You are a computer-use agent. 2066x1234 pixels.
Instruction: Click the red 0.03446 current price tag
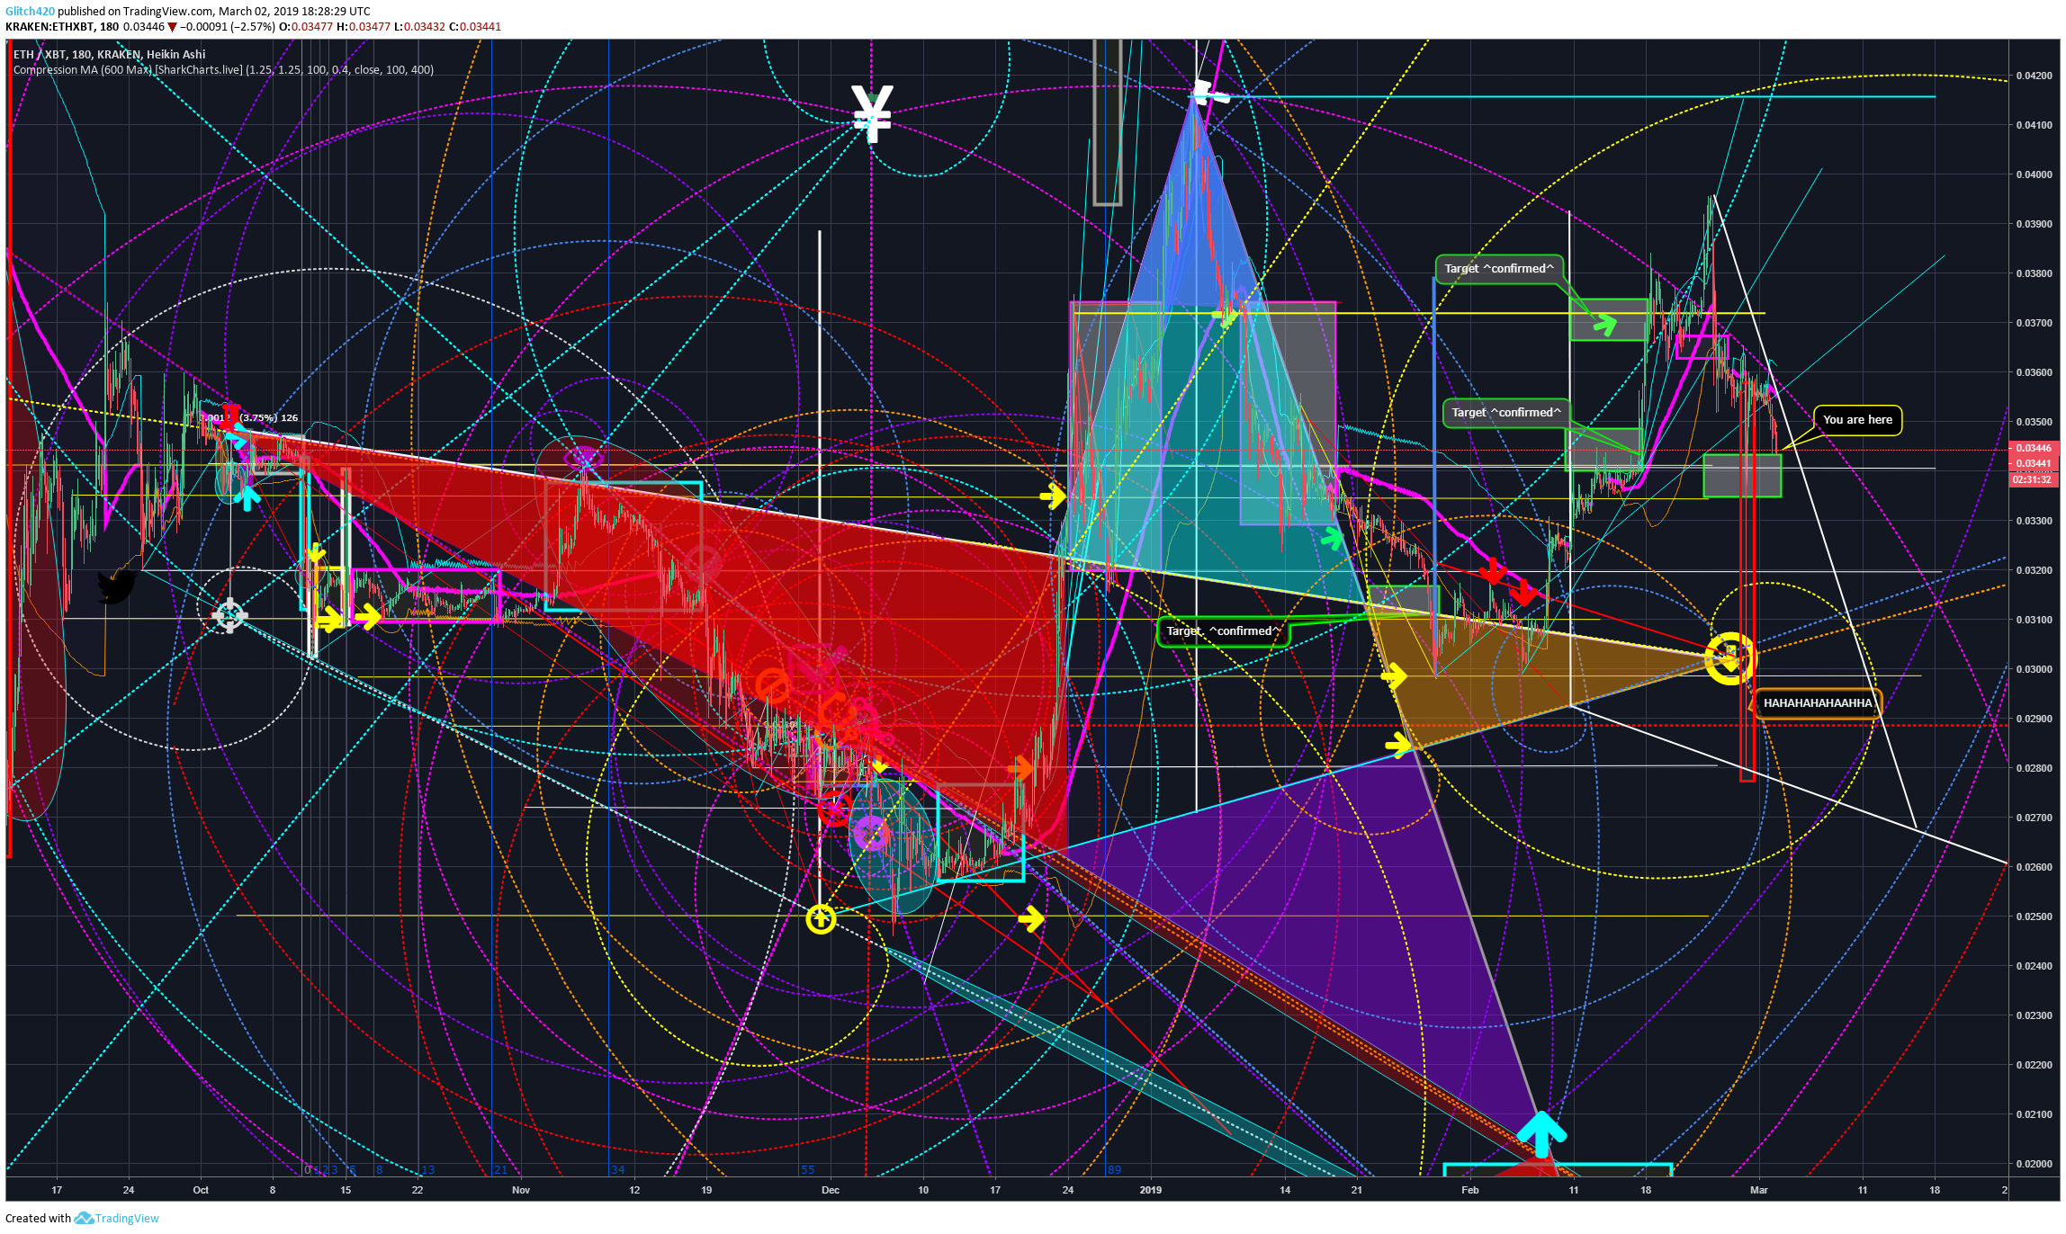coord(2033,448)
